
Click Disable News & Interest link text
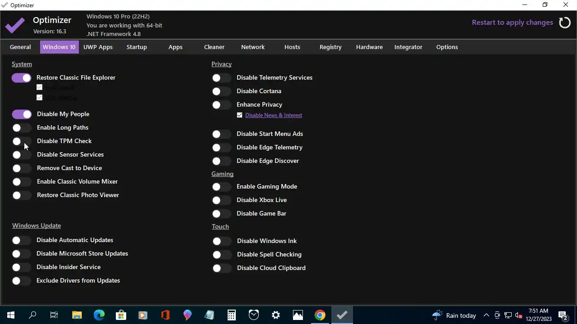(x=274, y=115)
